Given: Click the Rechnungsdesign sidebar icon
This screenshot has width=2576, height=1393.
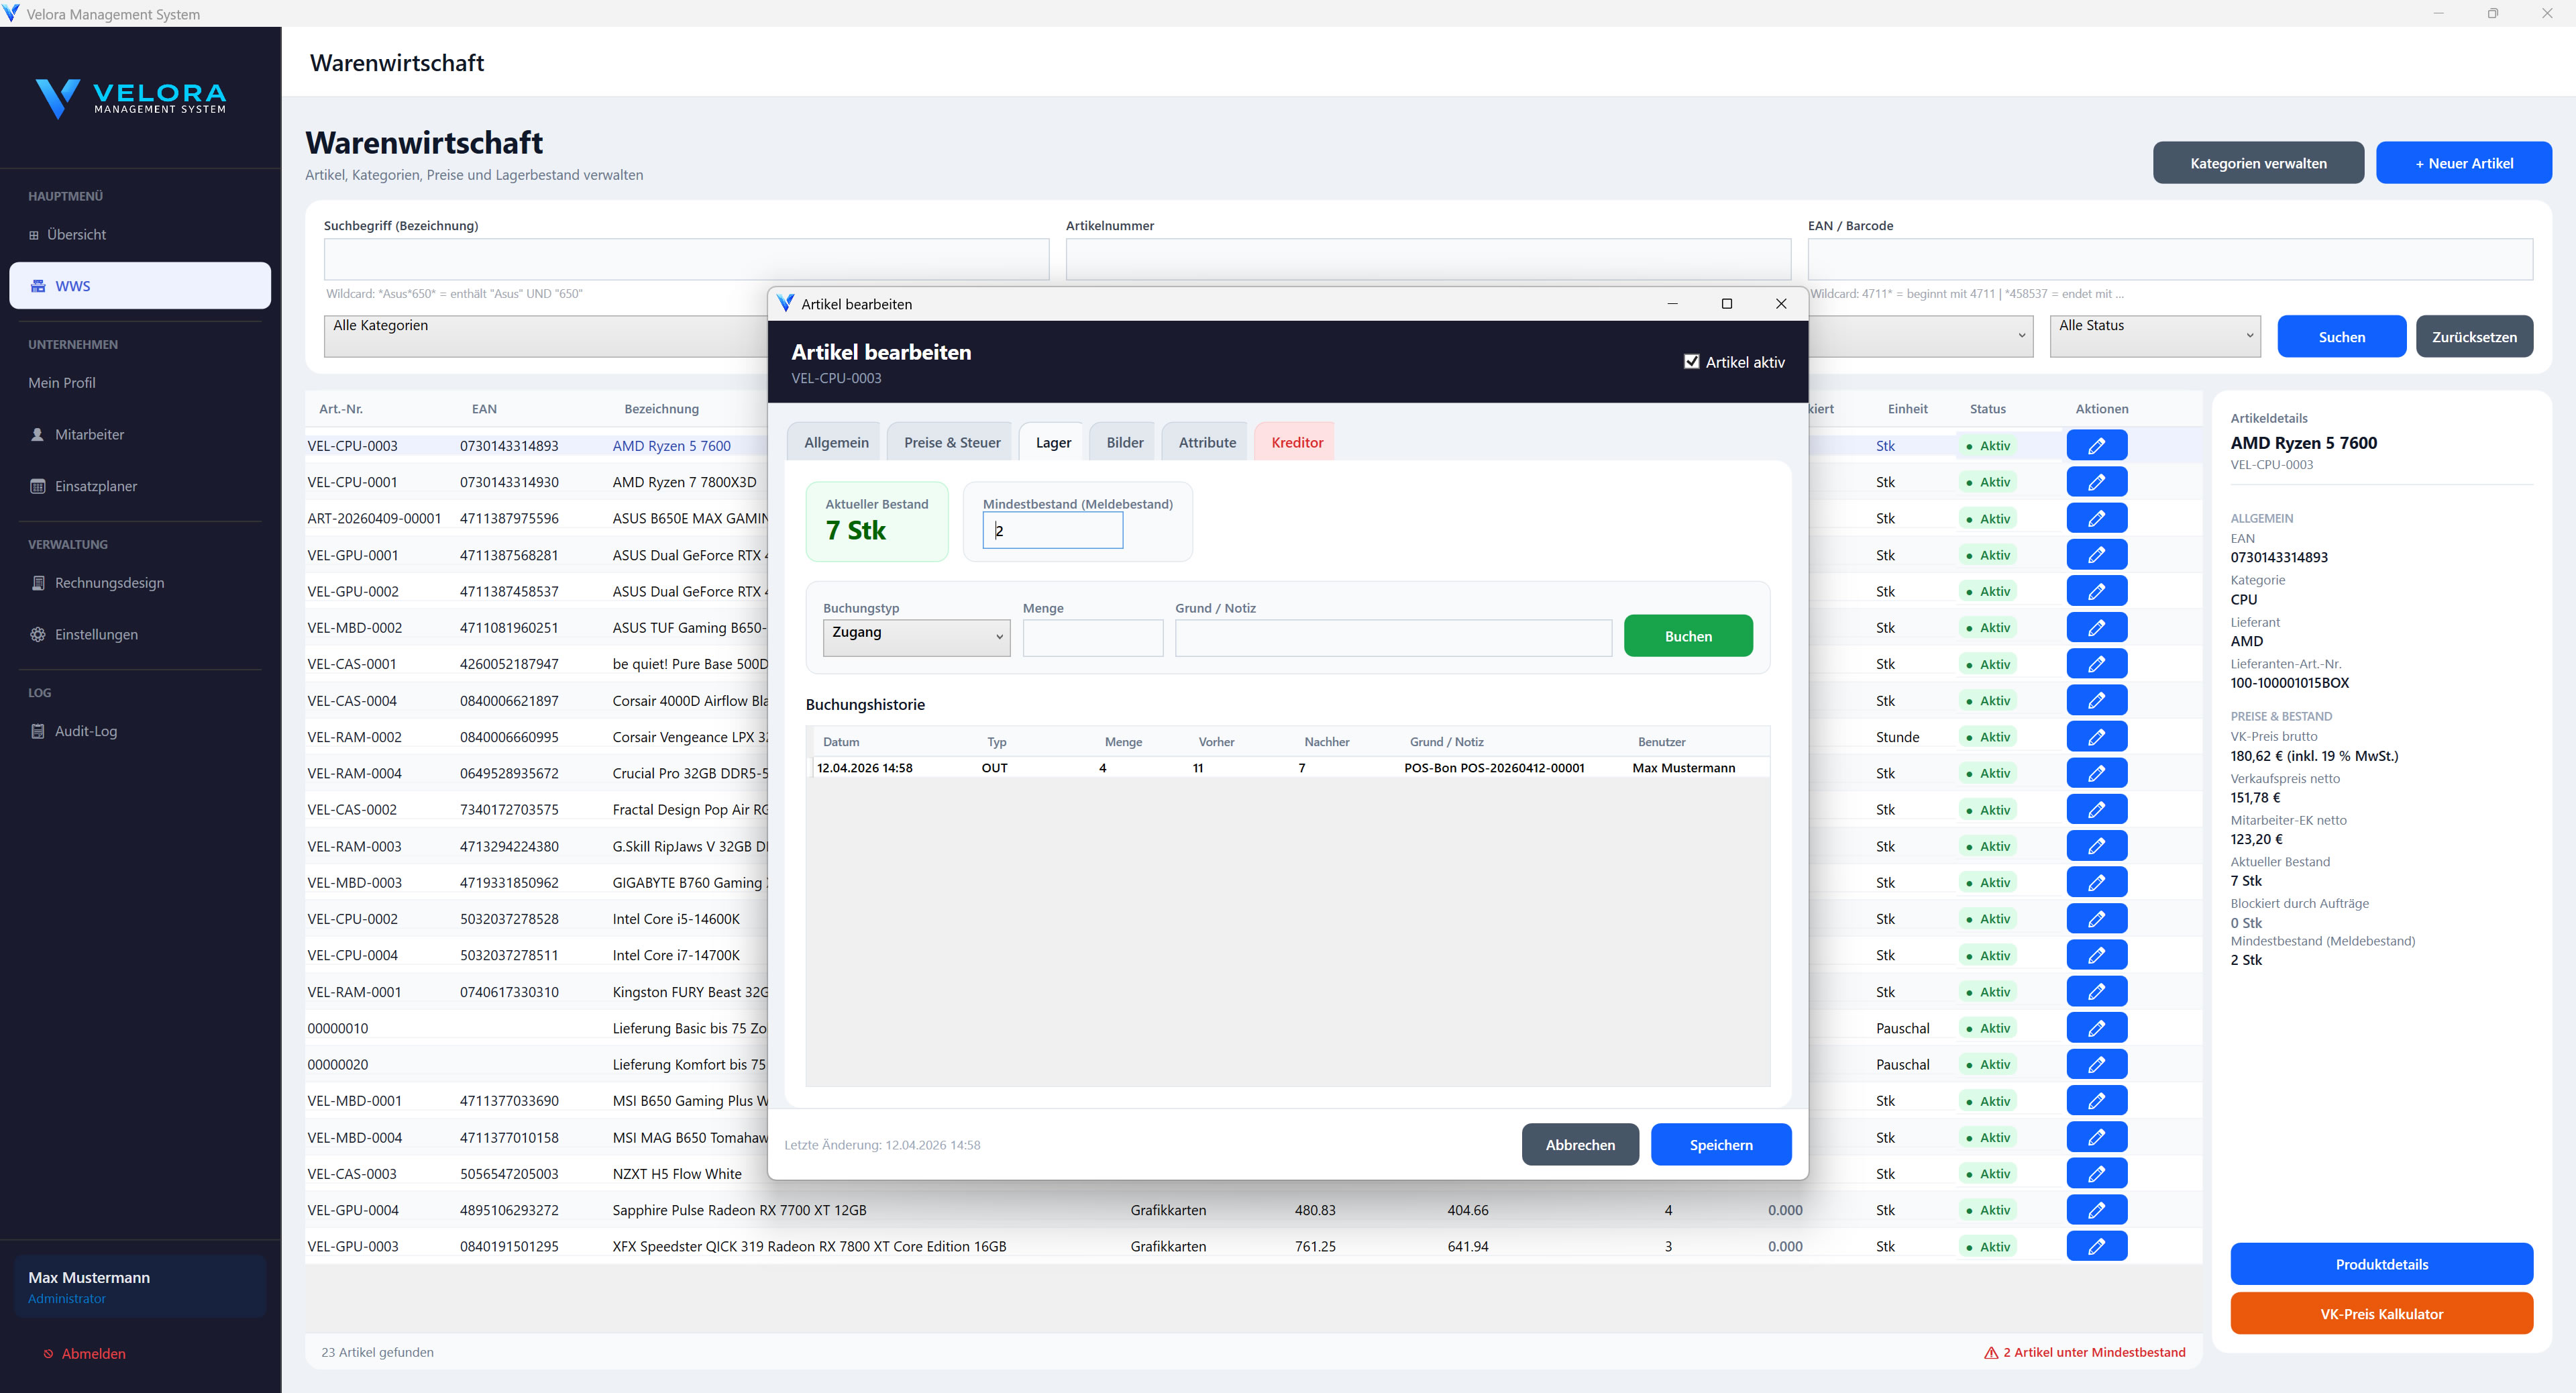Looking at the screenshot, I should tap(38, 583).
